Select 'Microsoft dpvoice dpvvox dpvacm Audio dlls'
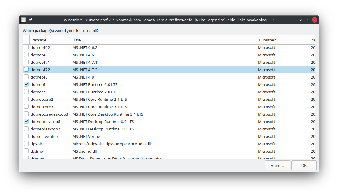The image size is (338, 195). click(x=112, y=144)
